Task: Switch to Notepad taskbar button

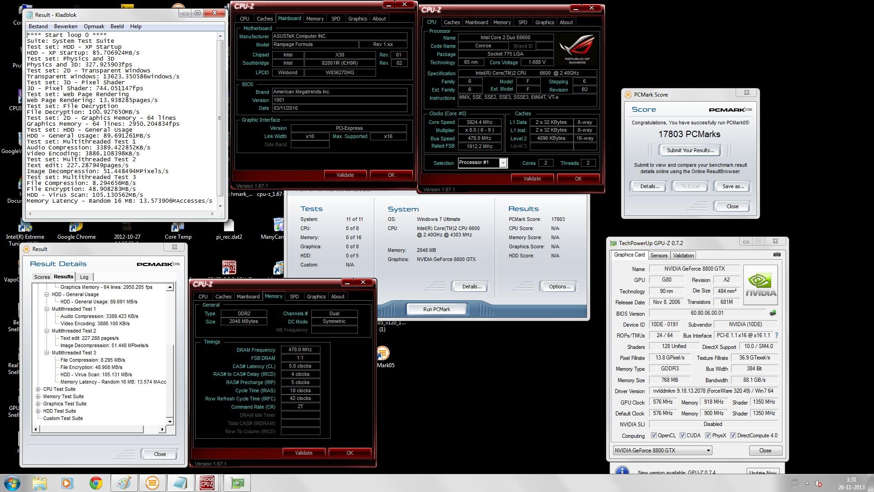Action: (180, 483)
